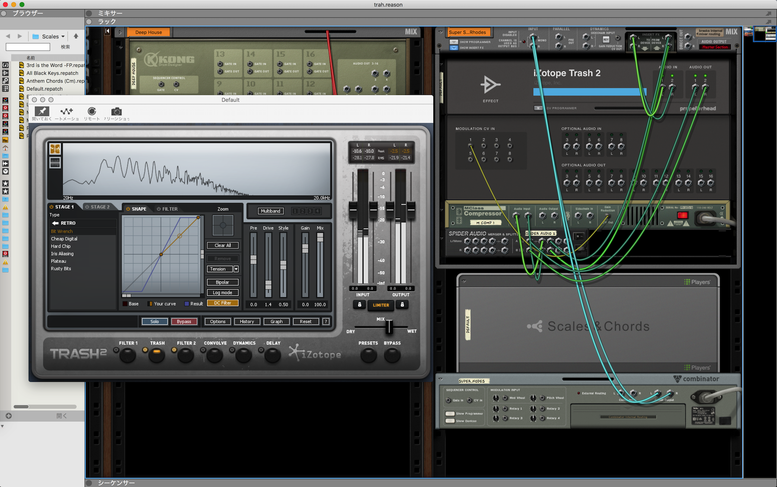Click the リモート remote icon

pyautogui.click(x=92, y=111)
